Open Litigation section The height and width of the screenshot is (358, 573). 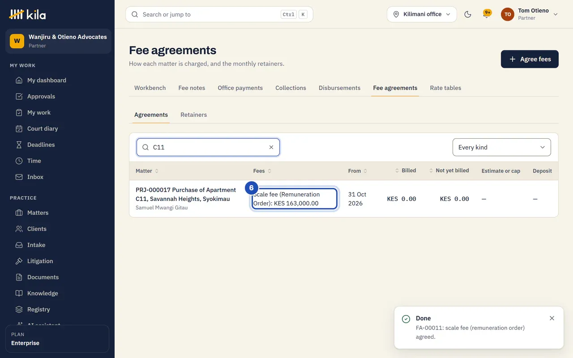click(57, 261)
